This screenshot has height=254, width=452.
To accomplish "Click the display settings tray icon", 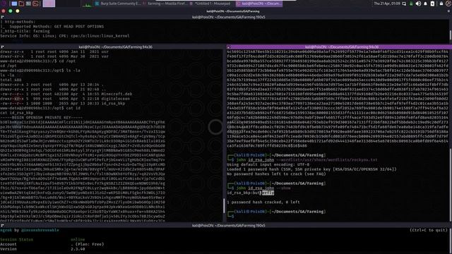I will pyautogui.click(x=404, y=4).
